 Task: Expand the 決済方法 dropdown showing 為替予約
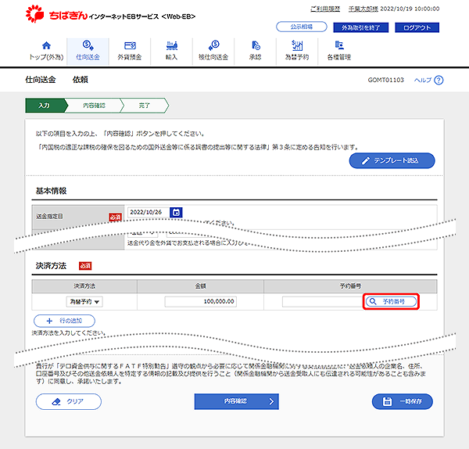[x=84, y=302]
